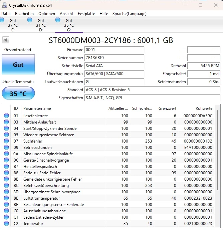223x230 pixels.
Task: Click the status orb for Befehlszeitüberschreitung row
Action: 6,185
